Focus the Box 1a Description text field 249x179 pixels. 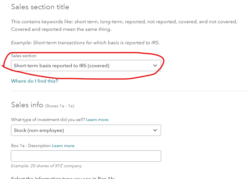pos(86,156)
